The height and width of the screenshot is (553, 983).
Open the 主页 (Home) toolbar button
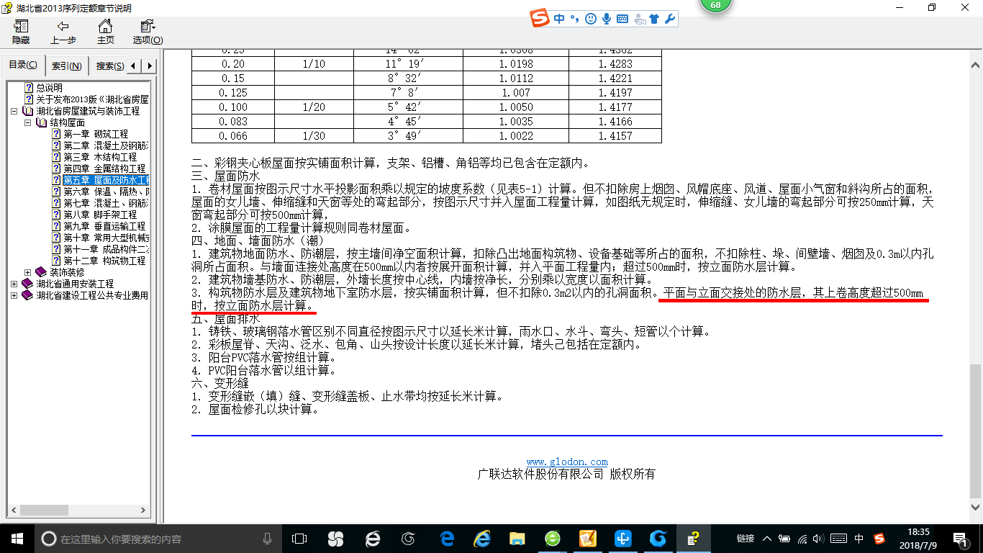tap(106, 32)
